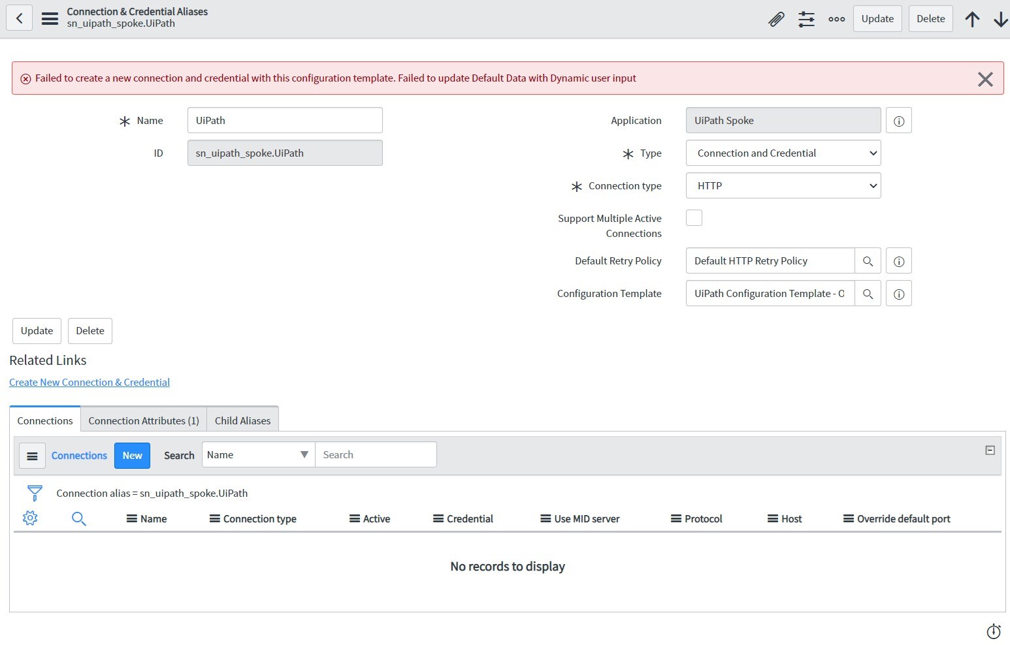
Task: Sort by the Protocol column header
Action: pos(704,519)
